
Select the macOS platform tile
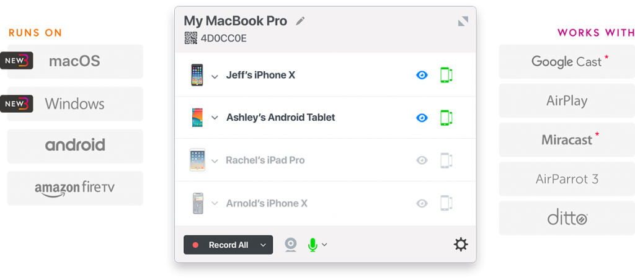[75, 61]
